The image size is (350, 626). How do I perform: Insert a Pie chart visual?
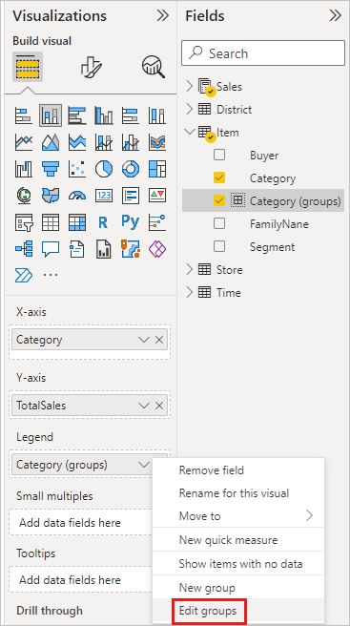click(104, 169)
